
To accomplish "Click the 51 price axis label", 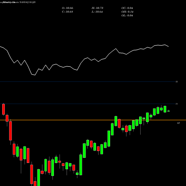I will pos(177,104).
